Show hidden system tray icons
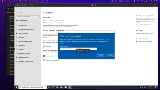Viewport: 160px width, 90px height. pos(138,87)
